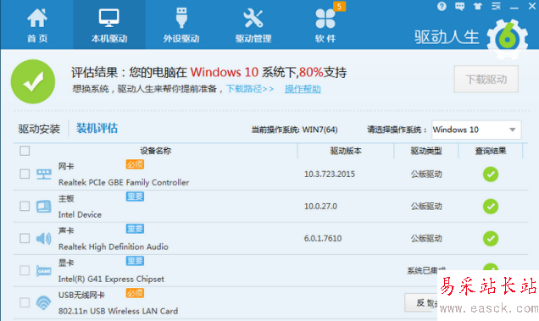Click Realtek High Definition Audio text
Image resolution: width=539 pixels, height=321 pixels.
114,246
